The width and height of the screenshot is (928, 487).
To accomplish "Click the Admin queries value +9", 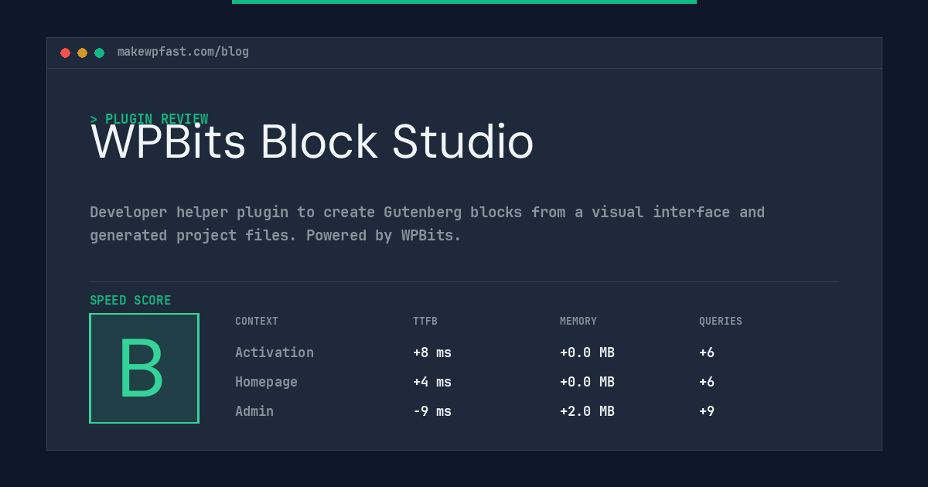I will coord(707,411).
